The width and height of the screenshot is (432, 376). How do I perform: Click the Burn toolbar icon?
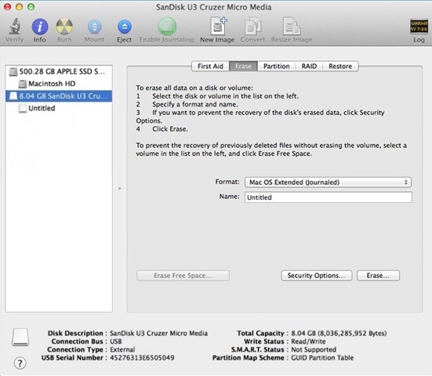click(x=64, y=27)
